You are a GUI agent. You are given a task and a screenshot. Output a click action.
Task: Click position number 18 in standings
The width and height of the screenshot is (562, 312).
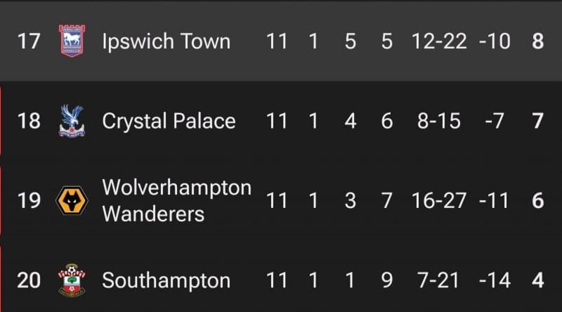pos(29,121)
